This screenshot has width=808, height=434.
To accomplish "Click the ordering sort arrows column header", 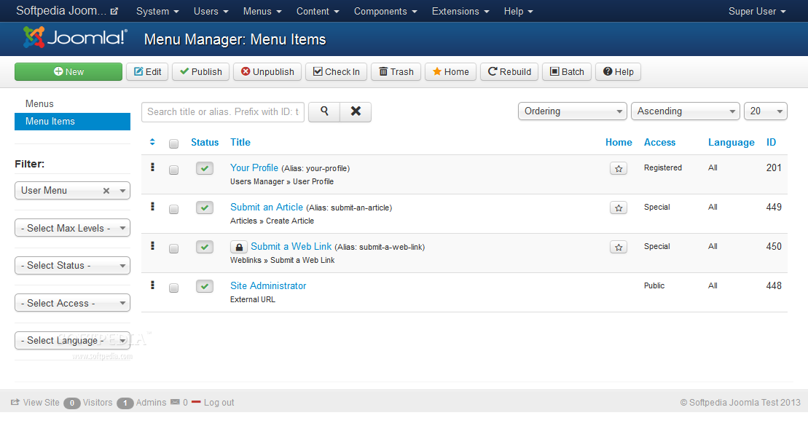I will tap(152, 142).
